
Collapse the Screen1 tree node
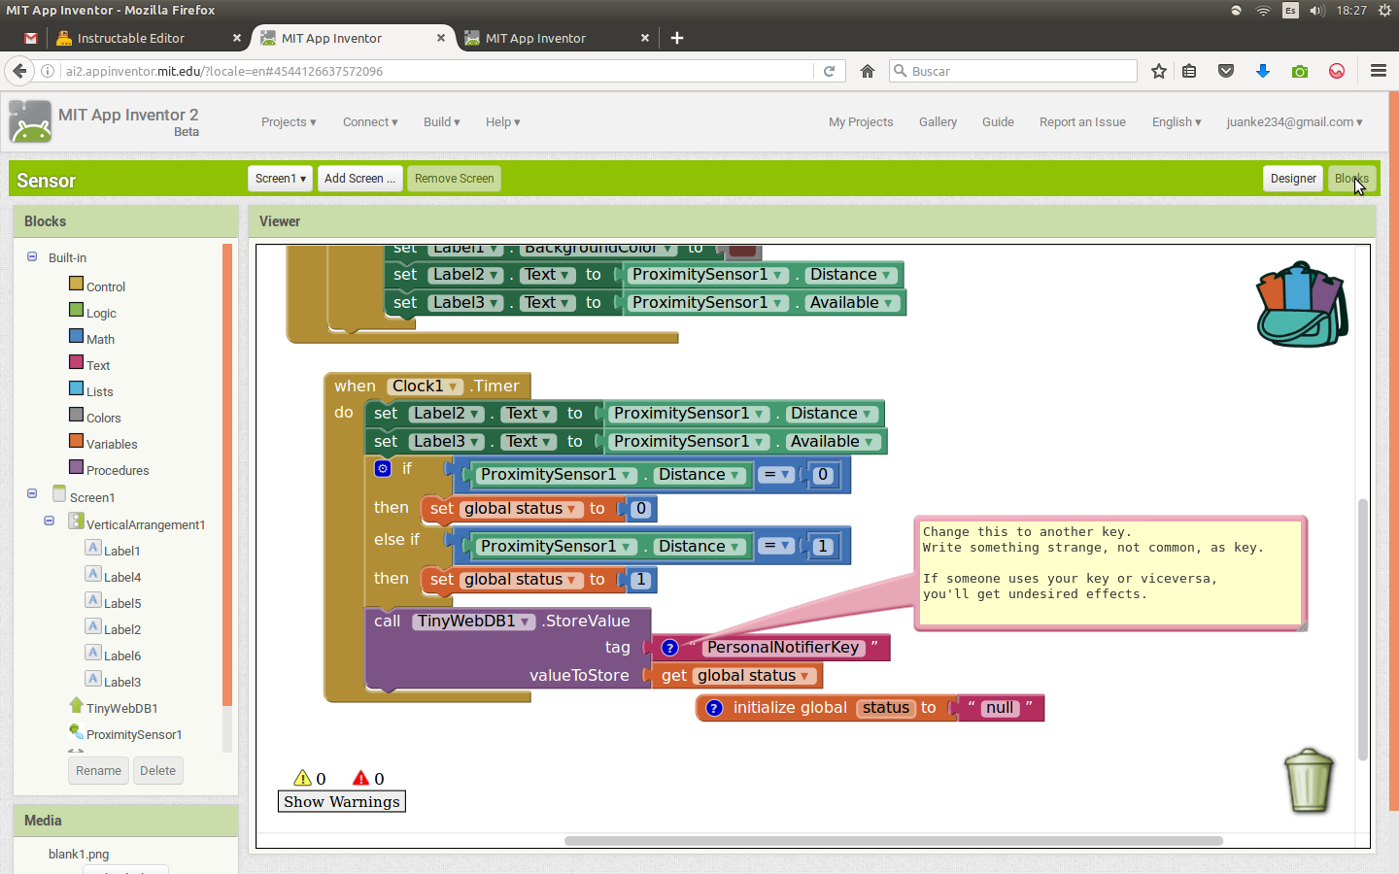point(32,494)
